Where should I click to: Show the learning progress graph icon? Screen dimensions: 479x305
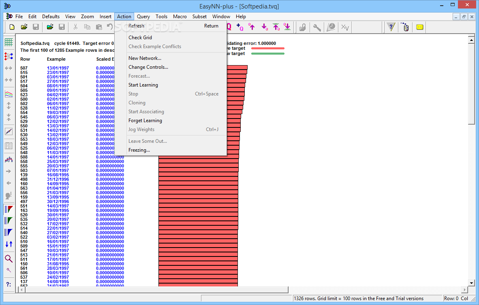tap(9, 94)
